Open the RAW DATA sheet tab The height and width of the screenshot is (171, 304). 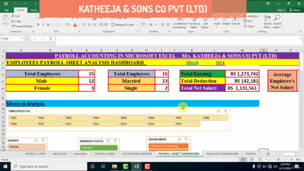(60, 154)
